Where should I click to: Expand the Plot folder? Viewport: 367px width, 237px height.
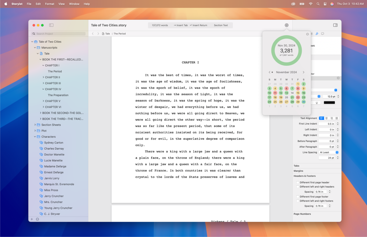pos(35,131)
